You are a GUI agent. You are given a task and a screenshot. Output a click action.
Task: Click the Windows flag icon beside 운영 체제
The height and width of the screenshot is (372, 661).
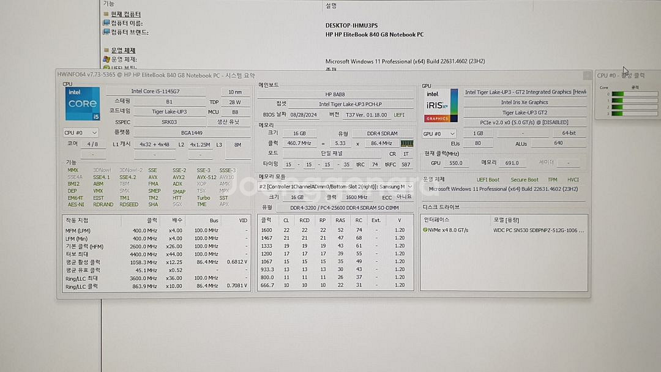point(106,59)
